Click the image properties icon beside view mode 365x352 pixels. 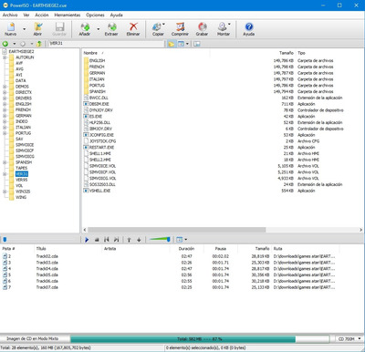(x=197, y=44)
